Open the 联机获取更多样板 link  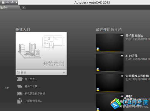point(35,94)
